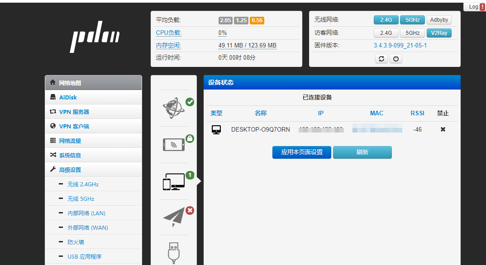
Task: Collapse the VPN 服务器 entry
Action: [x=73, y=112]
